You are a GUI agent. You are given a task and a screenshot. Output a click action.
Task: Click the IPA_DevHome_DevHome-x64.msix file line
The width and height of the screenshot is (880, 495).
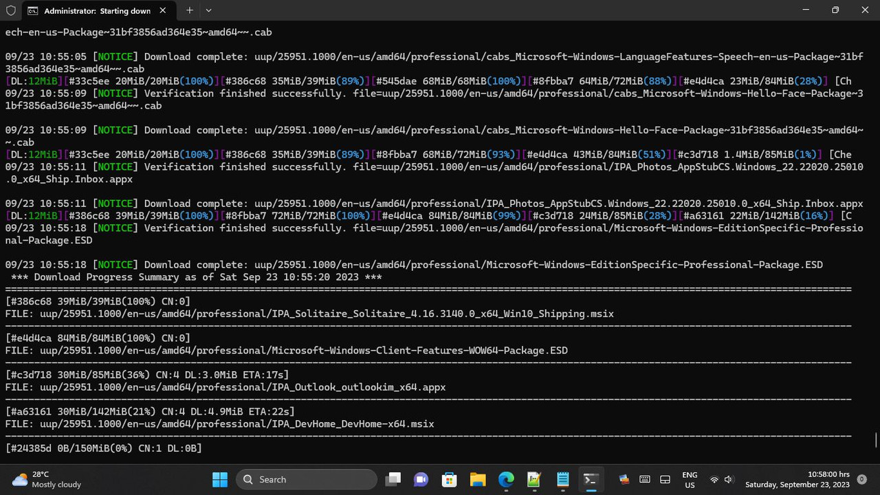tap(219, 424)
